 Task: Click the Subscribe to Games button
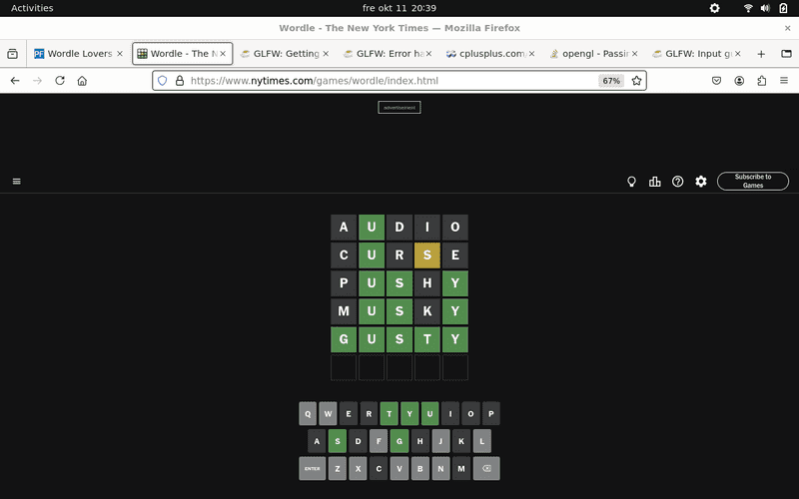753,182
